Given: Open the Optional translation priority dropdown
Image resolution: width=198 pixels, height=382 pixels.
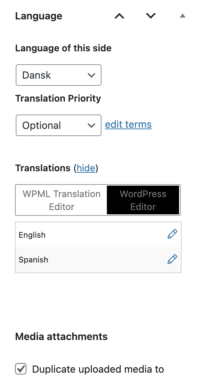Looking at the screenshot, I should pyautogui.click(x=59, y=125).
